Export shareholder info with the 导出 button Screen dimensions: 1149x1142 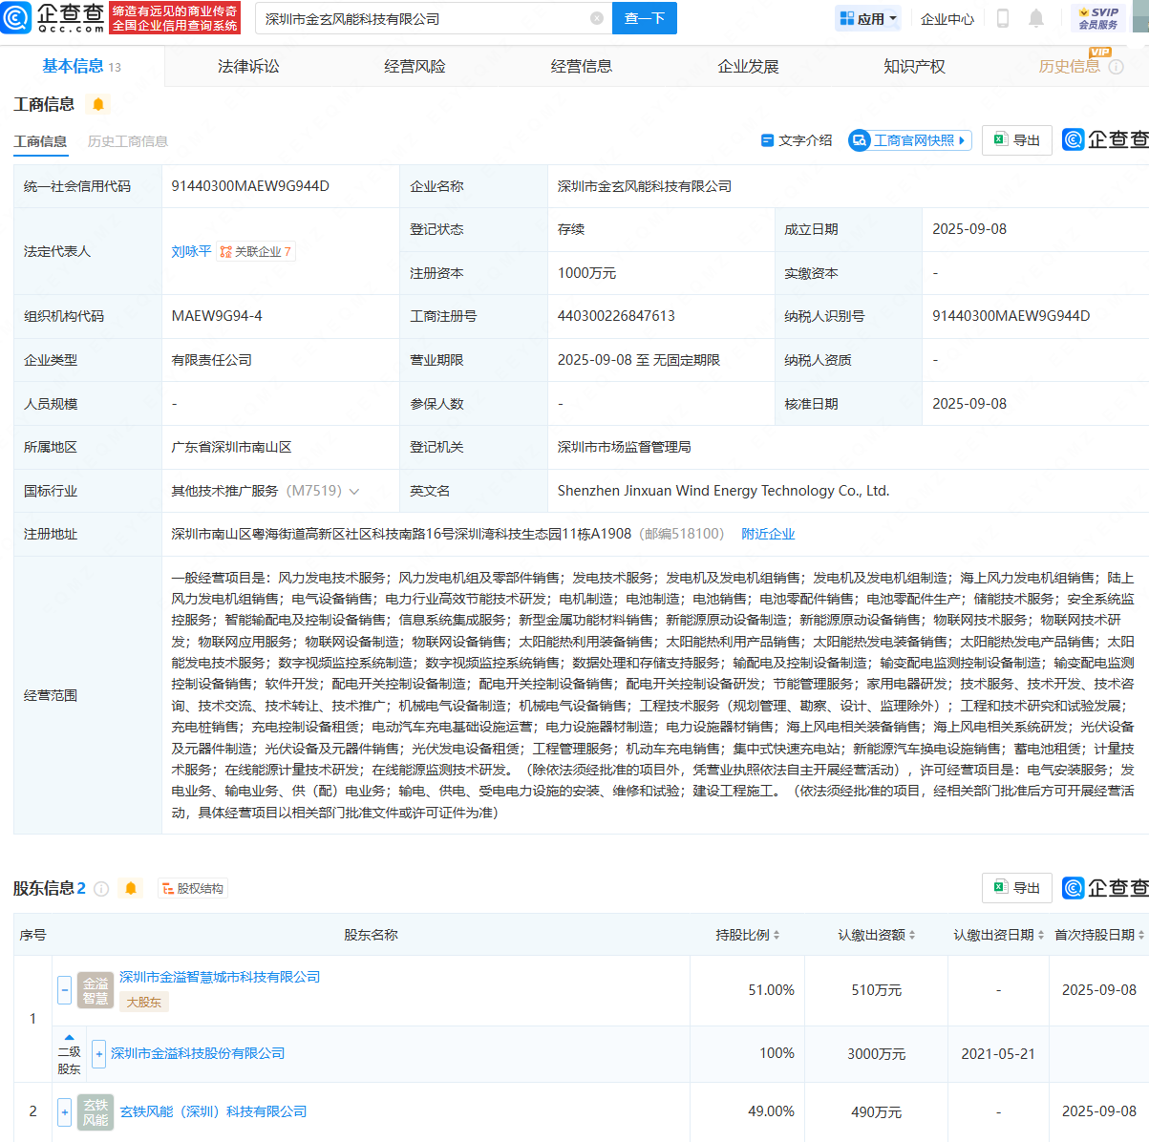pyautogui.click(x=1017, y=888)
